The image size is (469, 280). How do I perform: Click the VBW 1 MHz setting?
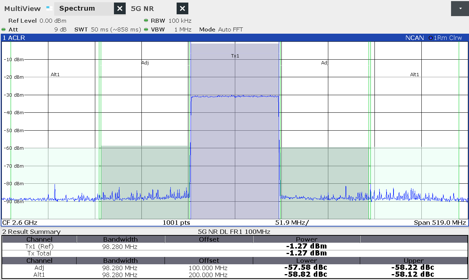click(171, 30)
